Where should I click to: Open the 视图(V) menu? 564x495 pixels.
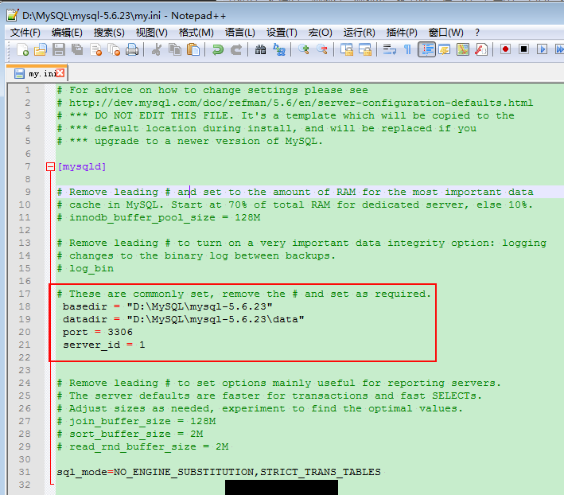click(151, 33)
